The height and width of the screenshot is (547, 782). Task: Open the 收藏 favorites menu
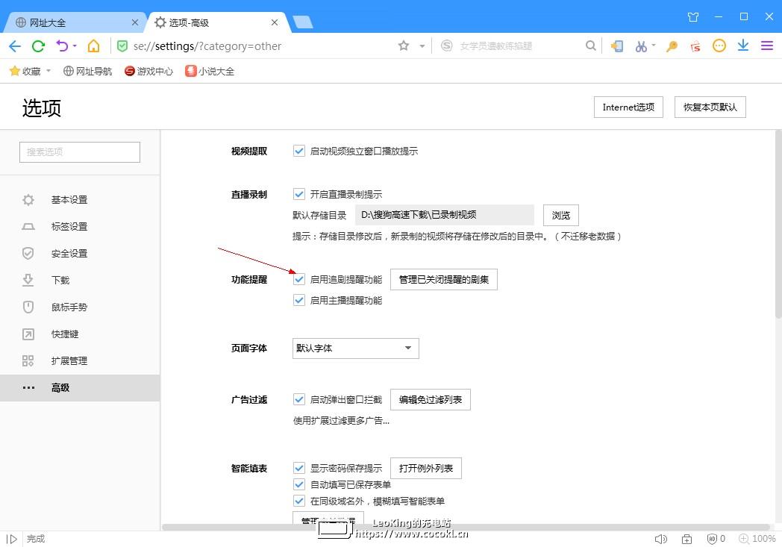coord(30,72)
